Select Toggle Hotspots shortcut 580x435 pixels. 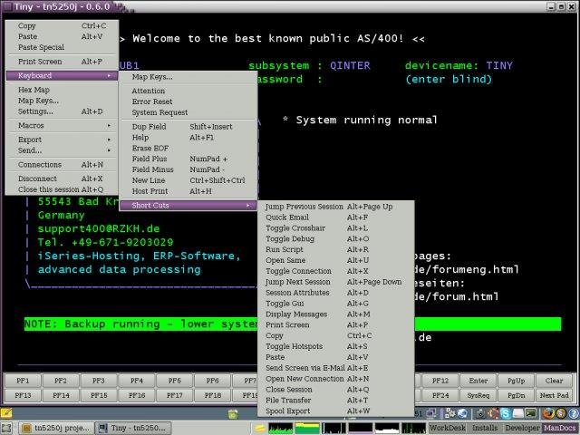coord(335,346)
